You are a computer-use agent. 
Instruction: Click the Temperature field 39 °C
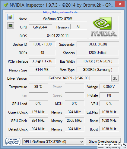click(x=38, y=87)
